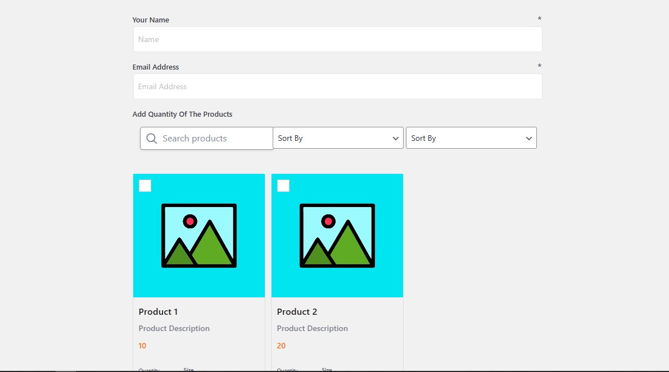Click the red dot in Product 1's picture
The image size is (669, 372).
click(x=190, y=222)
